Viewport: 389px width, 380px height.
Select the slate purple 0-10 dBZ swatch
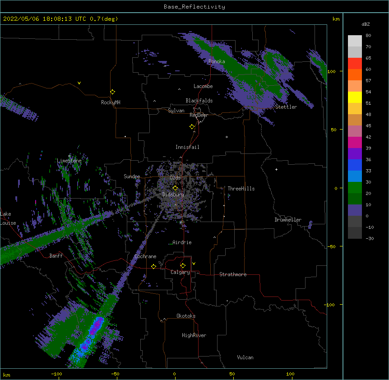pyautogui.click(x=355, y=210)
